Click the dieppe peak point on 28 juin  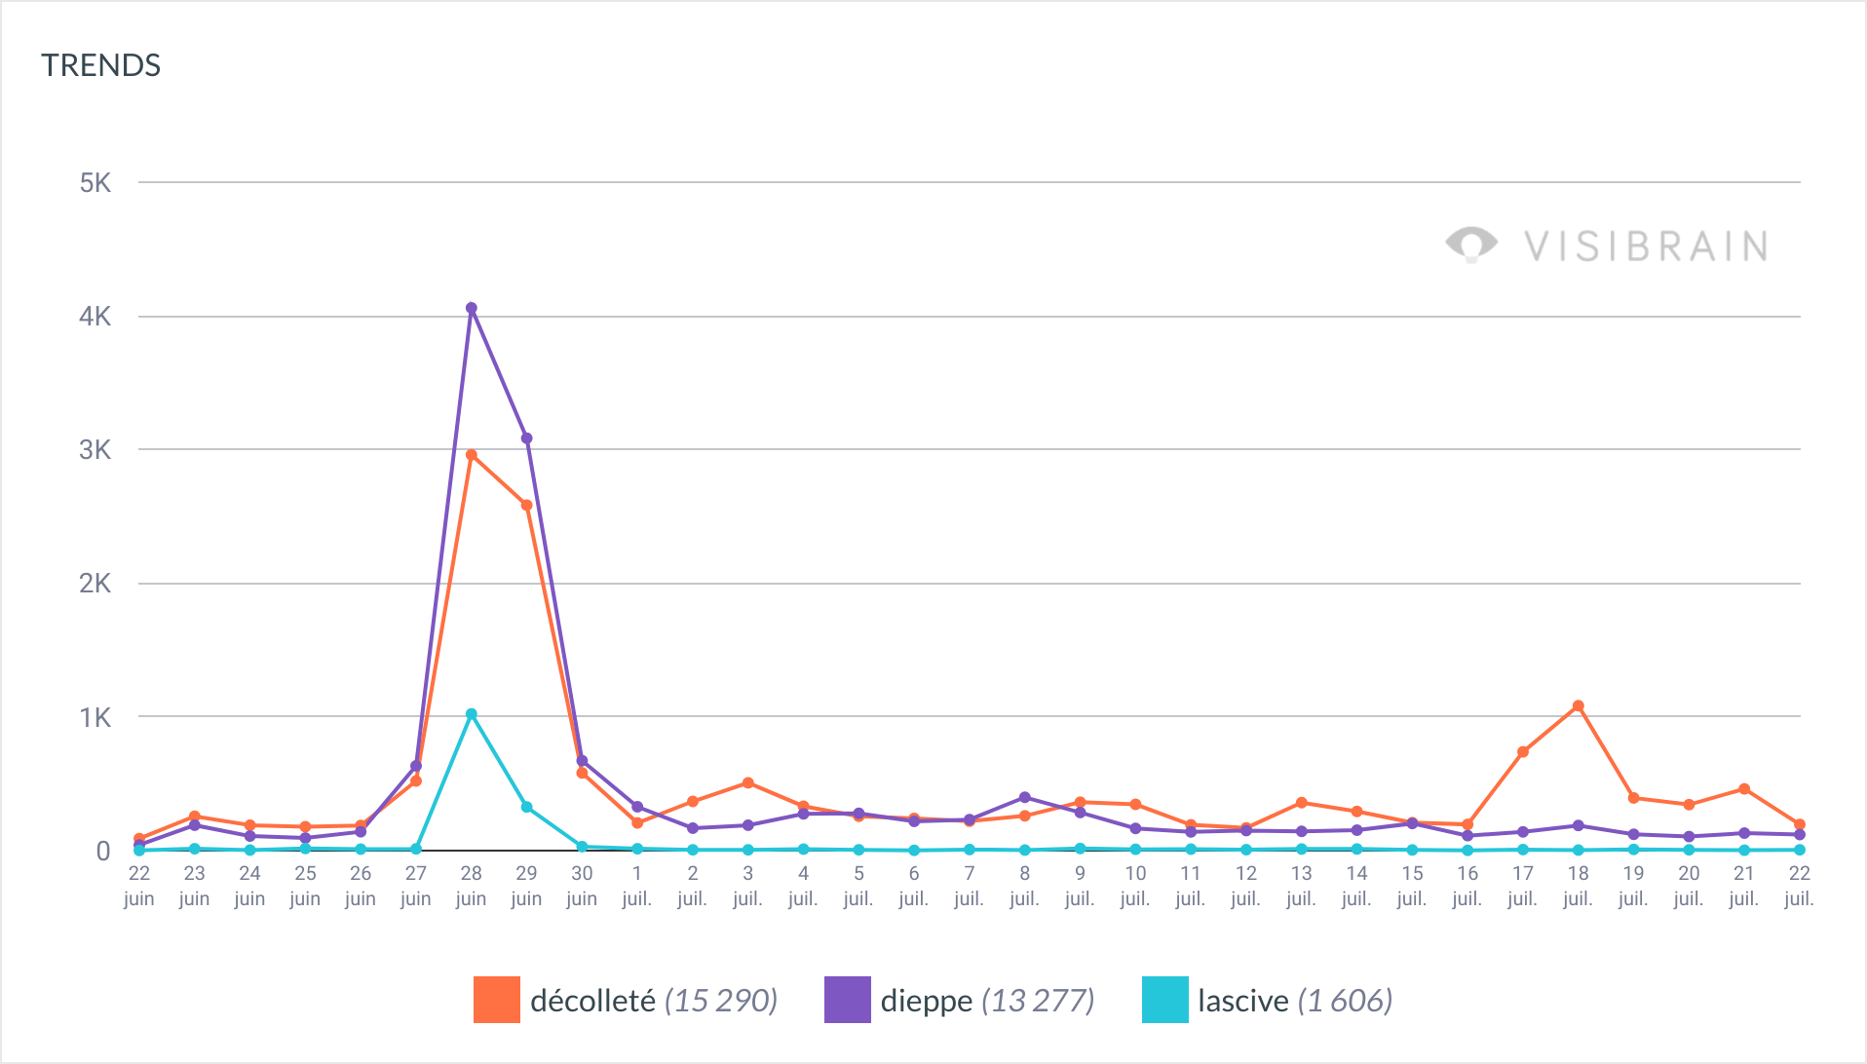[x=472, y=308]
